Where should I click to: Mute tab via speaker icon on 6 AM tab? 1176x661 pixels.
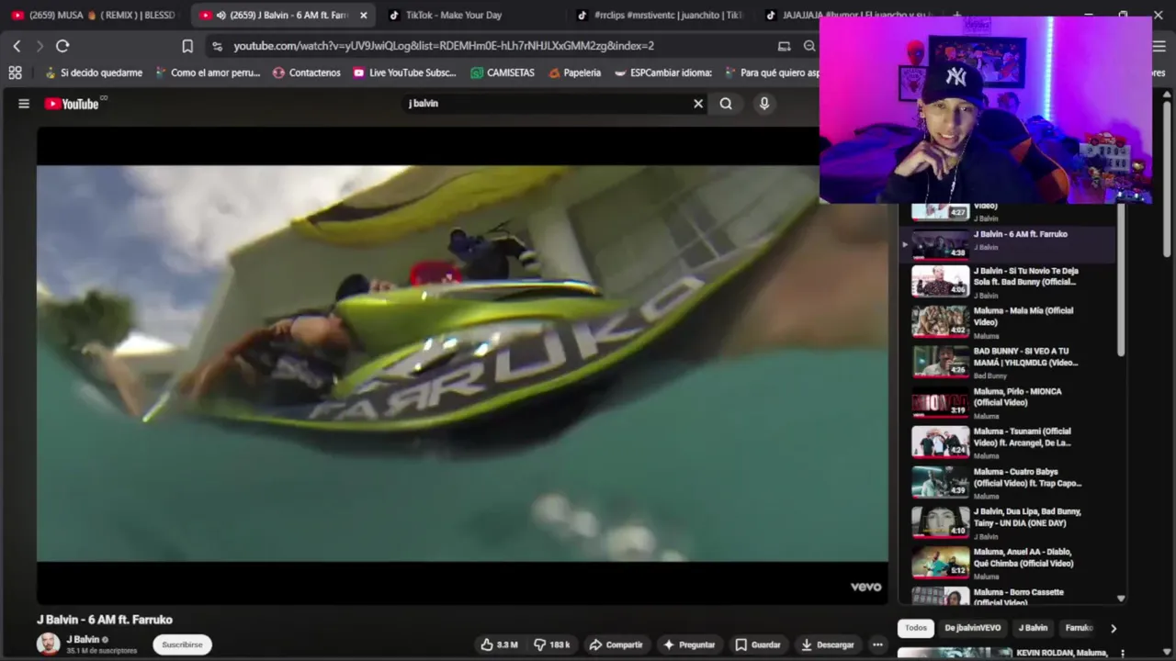pos(220,16)
